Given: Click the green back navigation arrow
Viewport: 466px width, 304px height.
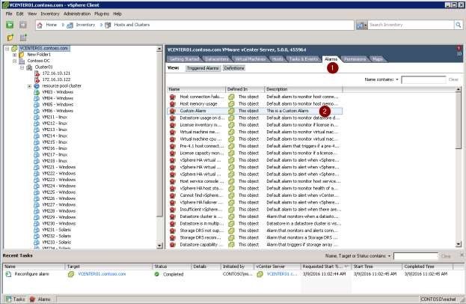Looking at the screenshot, I should [x=9, y=25].
